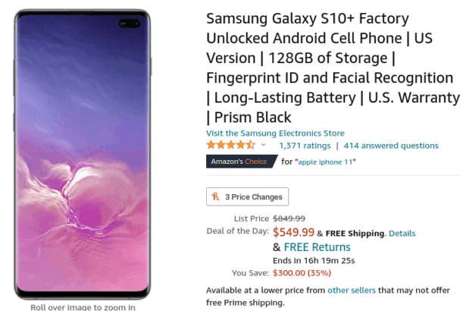This screenshot has width=466, height=311.
Task: Click the FREE Returns link
Action: (317, 247)
